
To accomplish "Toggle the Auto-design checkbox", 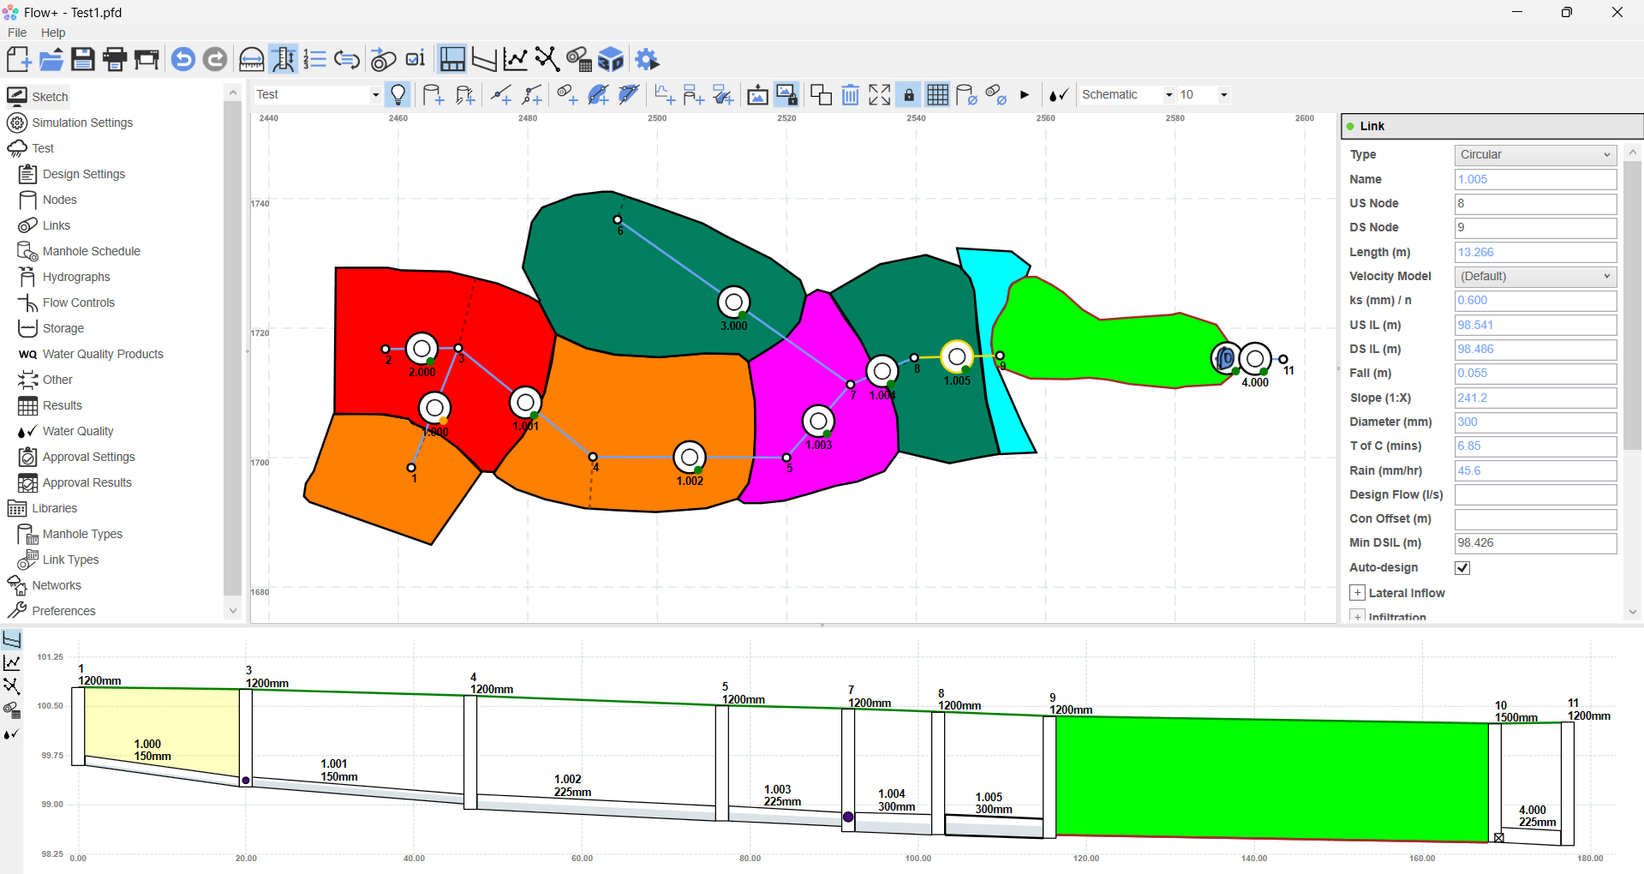I will click(1462, 568).
